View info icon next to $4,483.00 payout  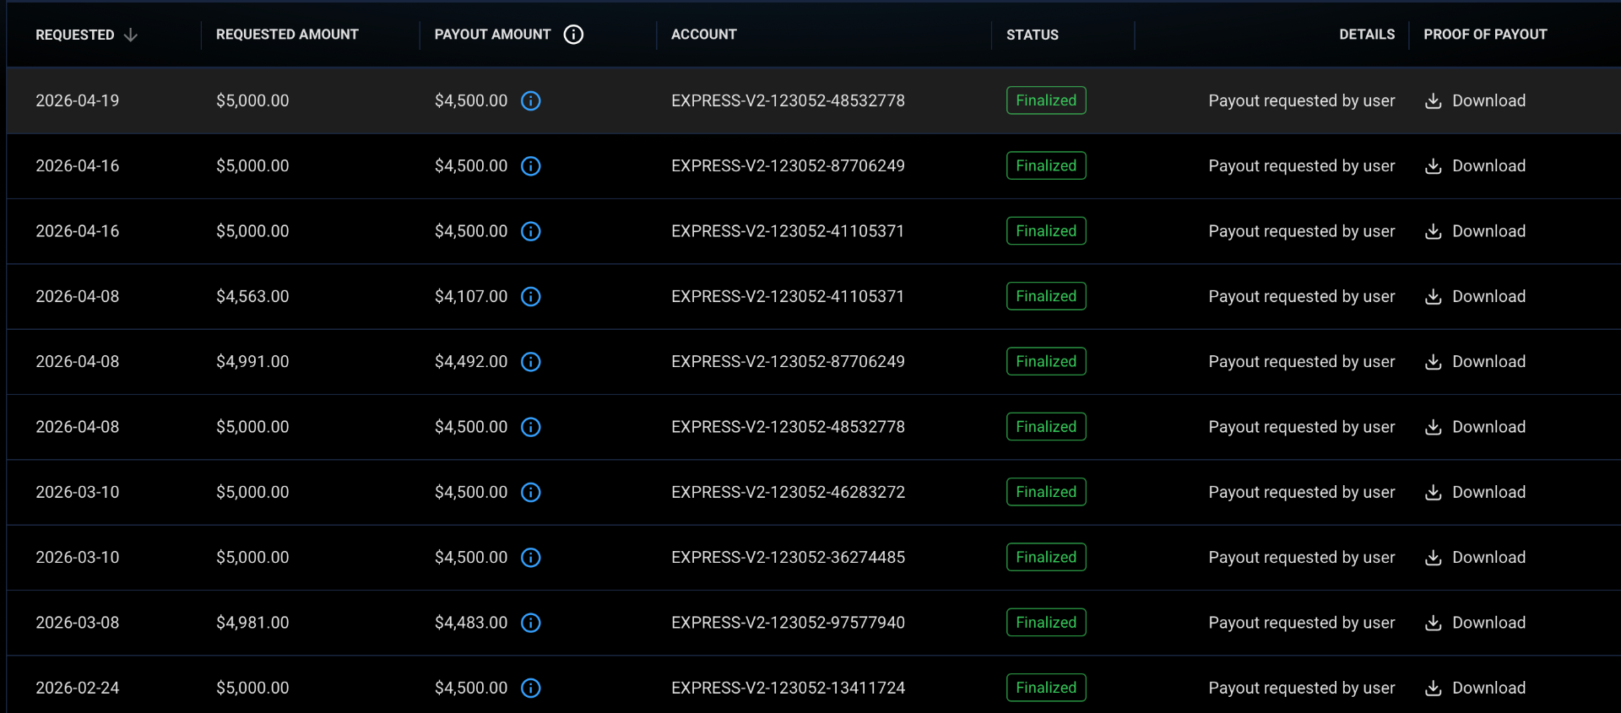click(x=530, y=623)
